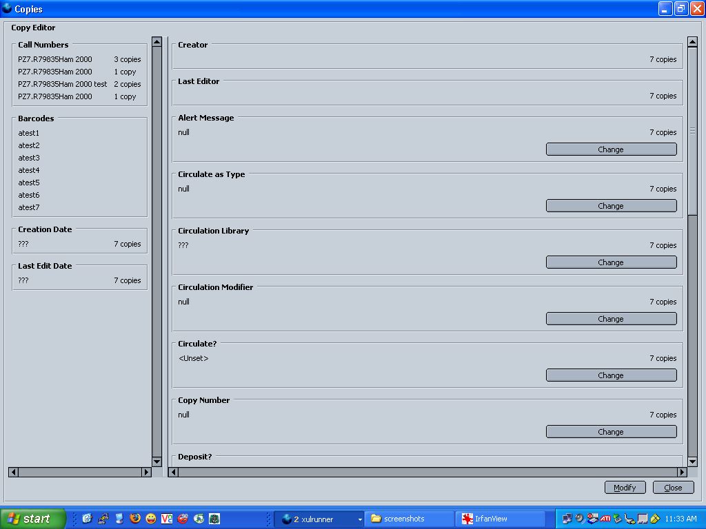The image size is (706, 529).
Task: Click the left panel vertical scrollbar track
Action: [x=157, y=251]
